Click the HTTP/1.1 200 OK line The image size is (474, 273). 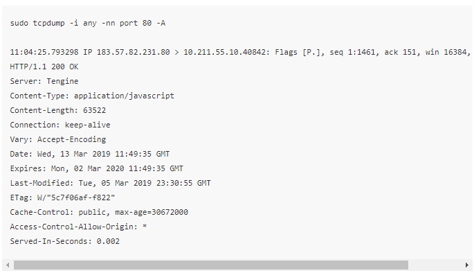tap(44, 67)
